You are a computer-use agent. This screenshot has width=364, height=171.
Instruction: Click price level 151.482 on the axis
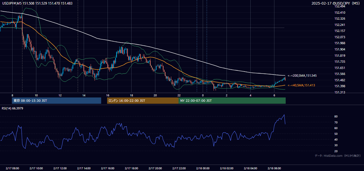pyautogui.click(x=340, y=80)
